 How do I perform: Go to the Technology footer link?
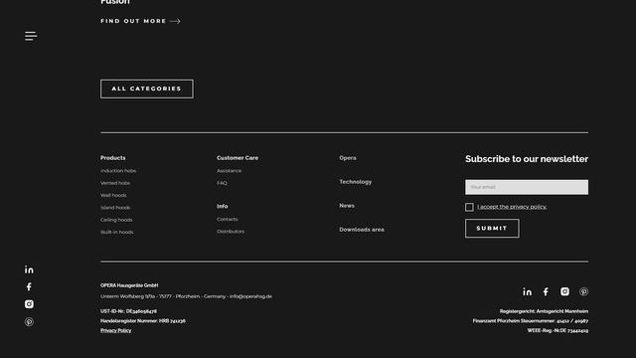click(356, 182)
